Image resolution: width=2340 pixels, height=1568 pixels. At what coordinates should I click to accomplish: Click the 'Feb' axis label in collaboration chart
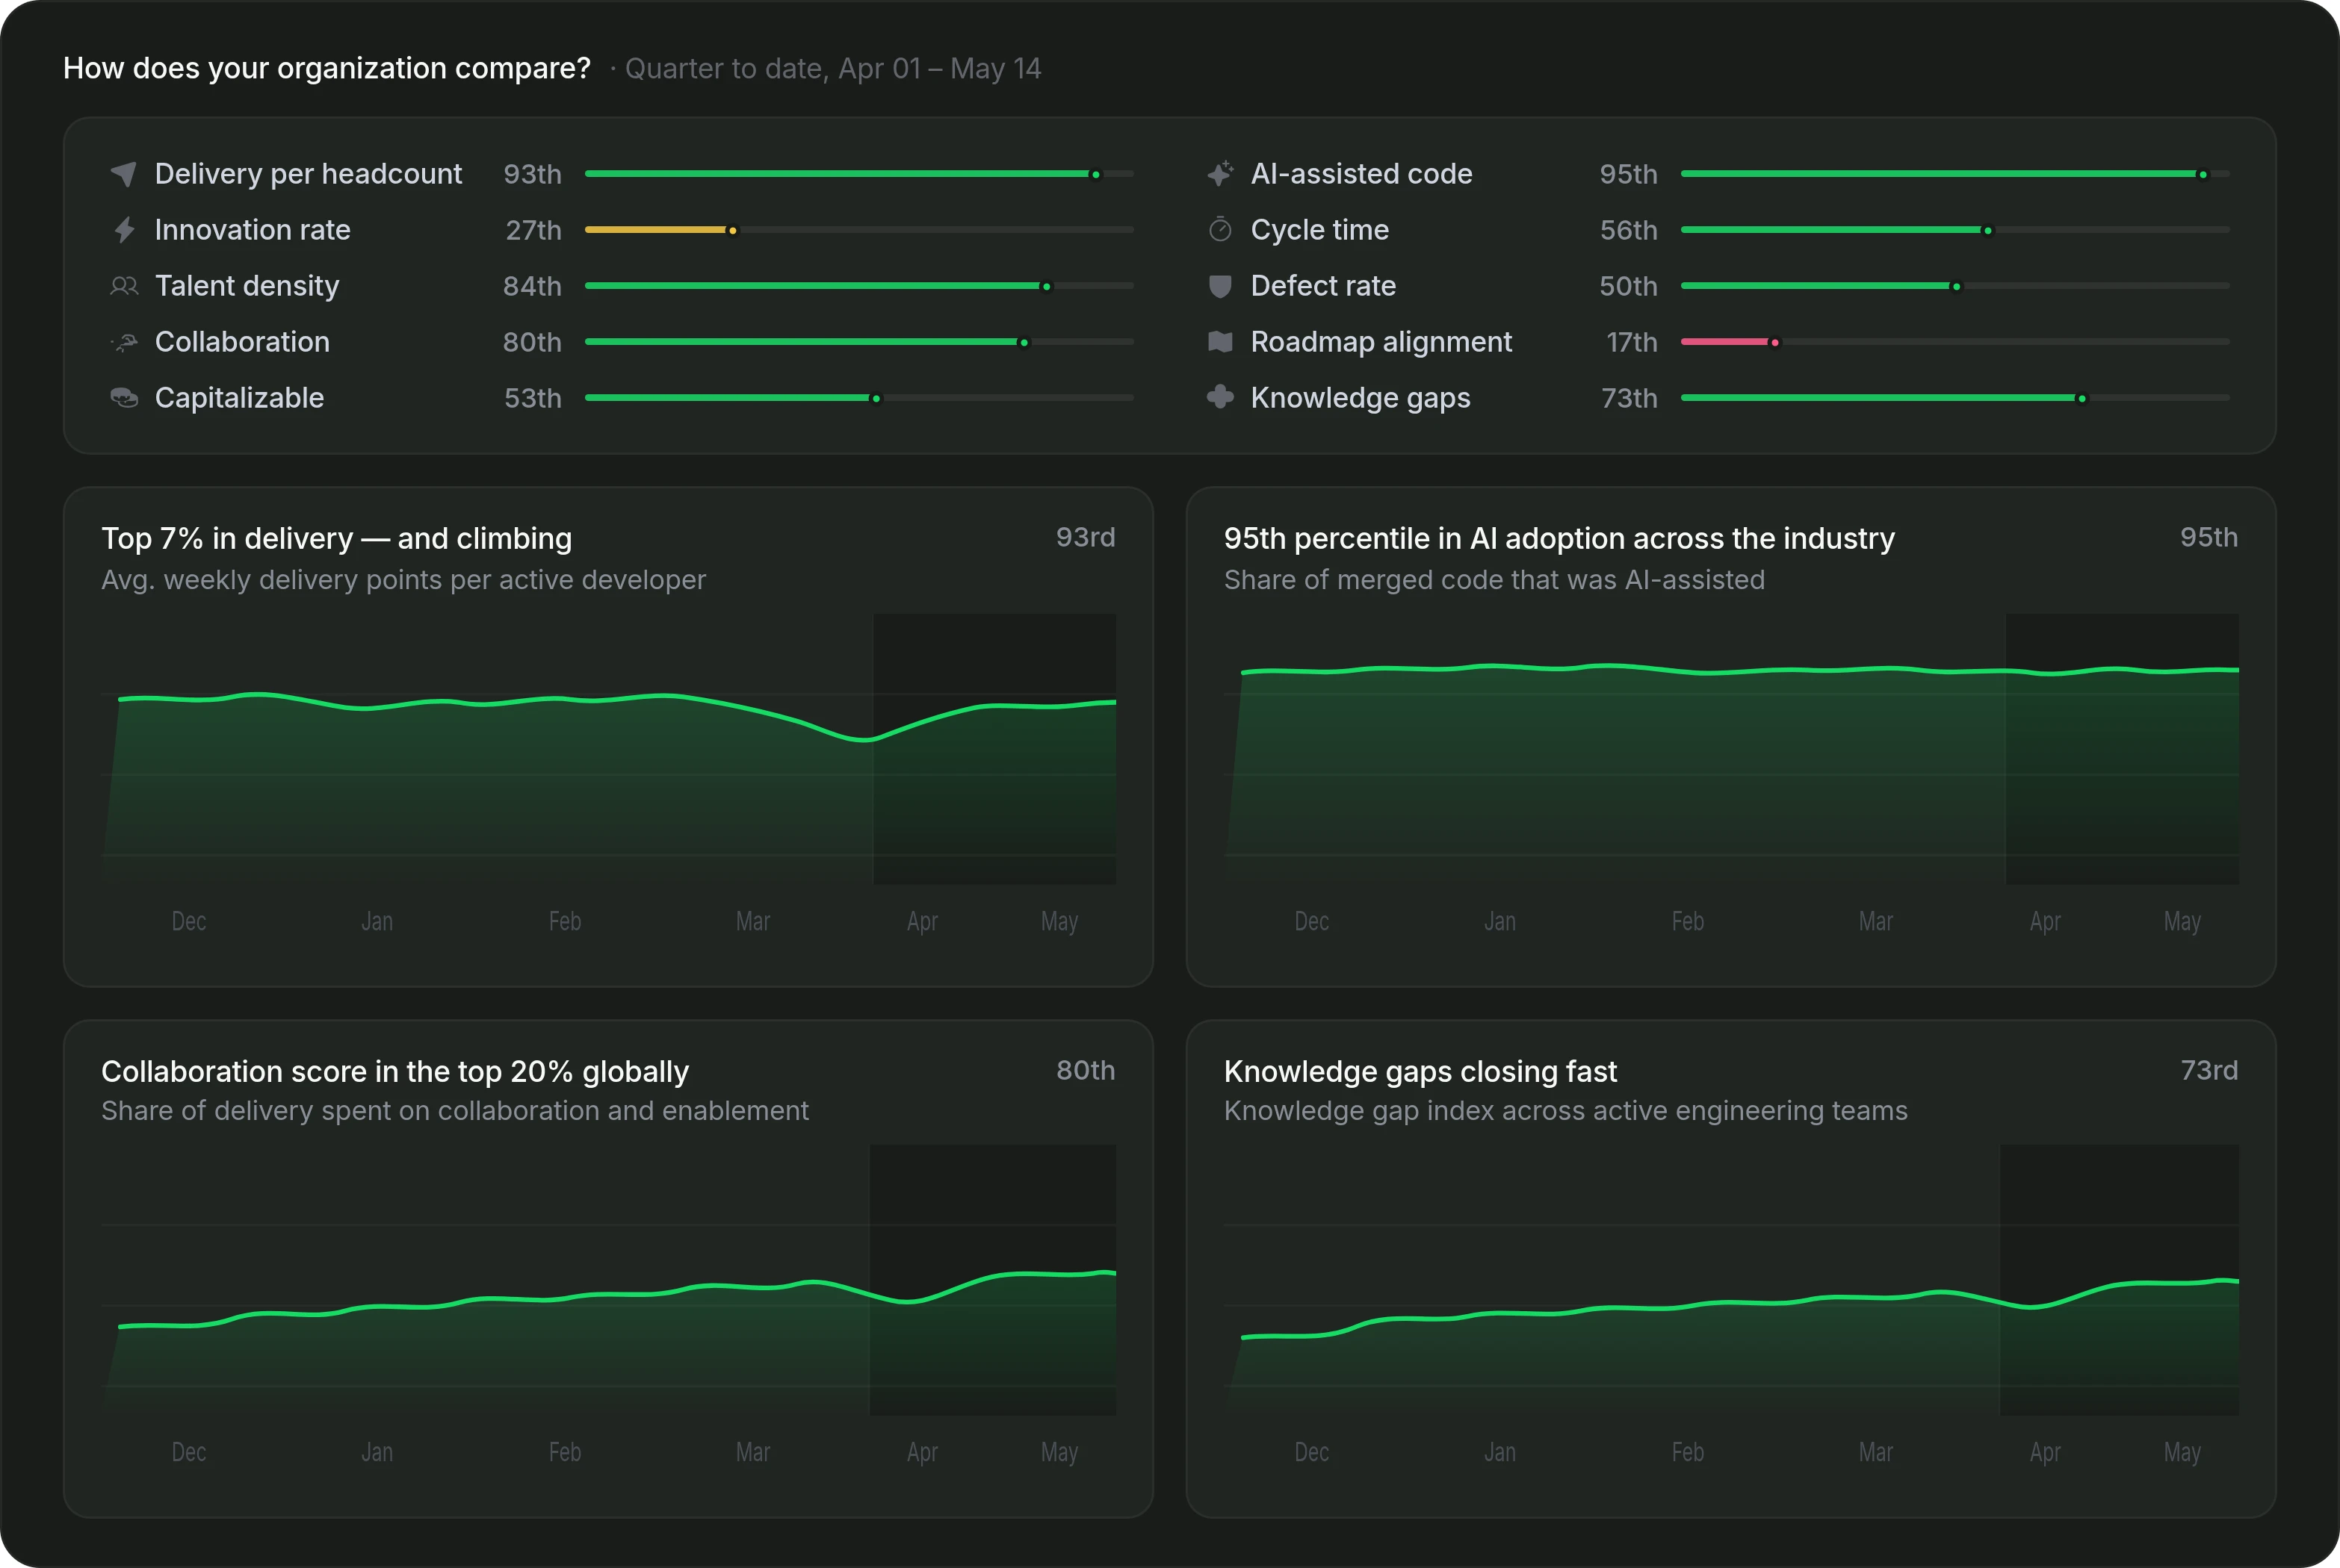564,1452
